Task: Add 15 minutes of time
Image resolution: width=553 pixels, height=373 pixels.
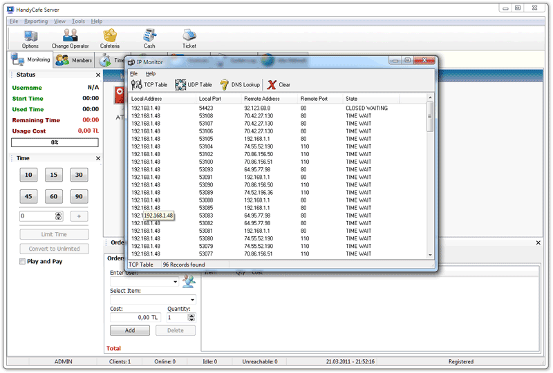Action: click(x=54, y=175)
